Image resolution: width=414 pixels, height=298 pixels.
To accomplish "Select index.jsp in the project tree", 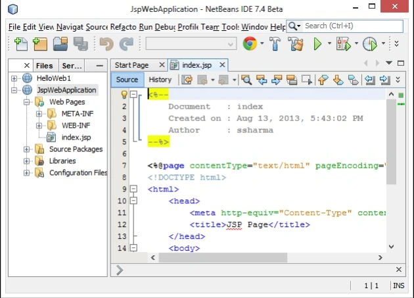I will tap(76, 137).
